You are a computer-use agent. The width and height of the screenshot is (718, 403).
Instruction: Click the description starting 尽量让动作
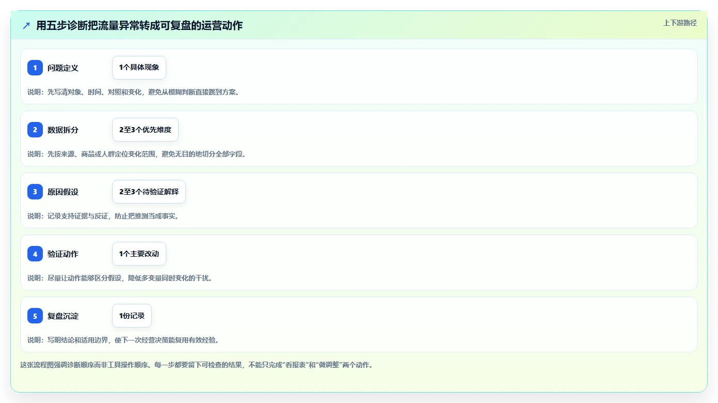tap(120, 278)
